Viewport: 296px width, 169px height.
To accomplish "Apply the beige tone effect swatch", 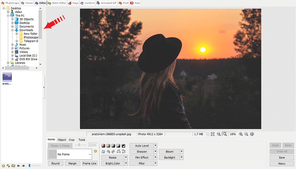I will [x=108, y=146].
